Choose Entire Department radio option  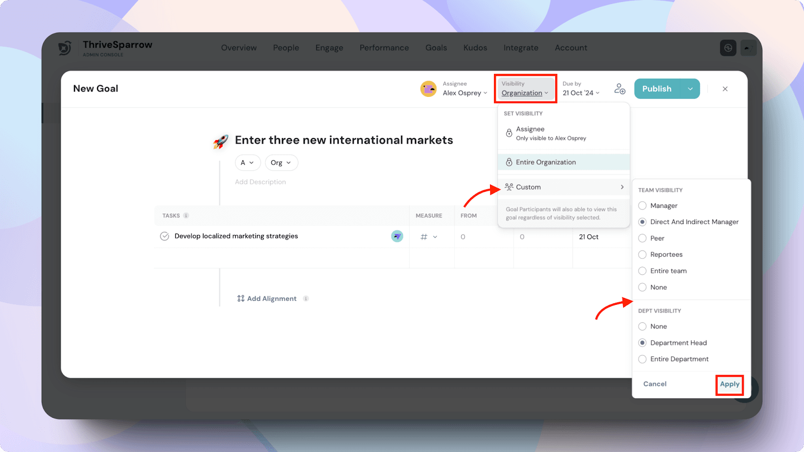point(642,359)
